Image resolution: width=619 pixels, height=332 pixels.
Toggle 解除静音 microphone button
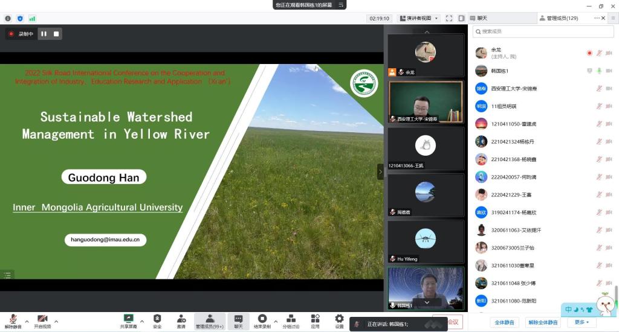[13, 321]
